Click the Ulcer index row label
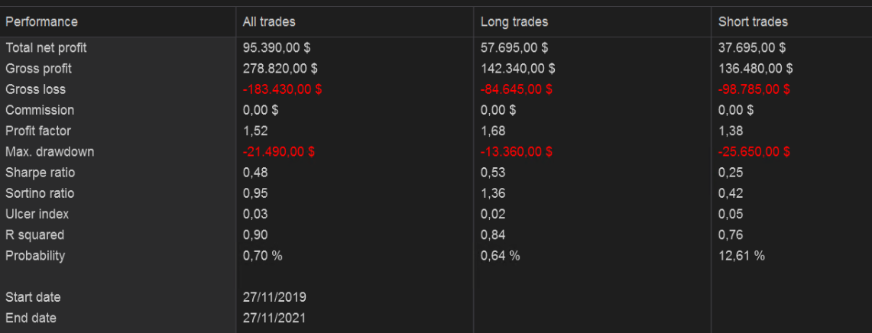 (36, 214)
